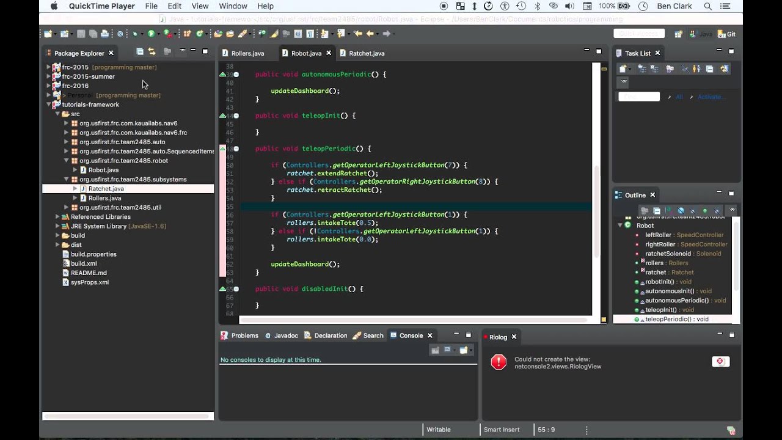The width and height of the screenshot is (782, 440).
Task: Click the Forward navigation arrow in toolbar
Action: click(386, 34)
